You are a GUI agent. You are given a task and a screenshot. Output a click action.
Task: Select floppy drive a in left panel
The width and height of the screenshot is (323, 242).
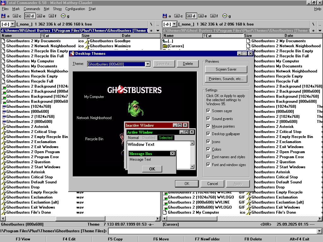point(5,16)
